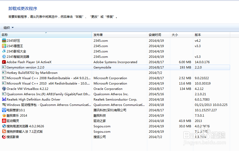Click the Windows 驱动程序包 icon
Screen dimensions: 239x151
pyautogui.click(x=4, y=105)
